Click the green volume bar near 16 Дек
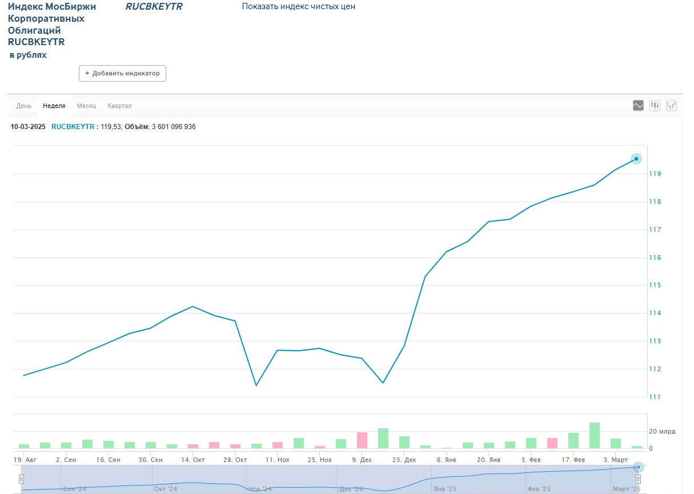Viewport: 694px width, 494px height. (x=383, y=438)
